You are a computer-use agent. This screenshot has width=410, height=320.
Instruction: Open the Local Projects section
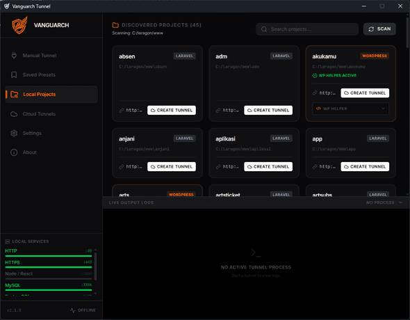pos(51,94)
